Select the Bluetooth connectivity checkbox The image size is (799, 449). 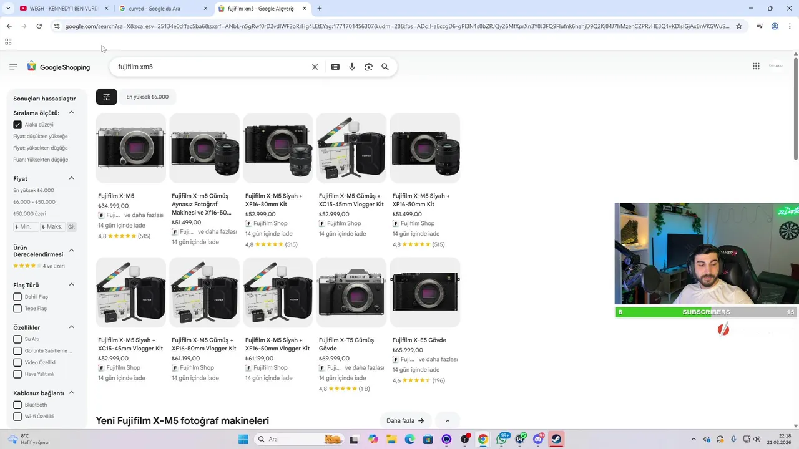click(17, 405)
